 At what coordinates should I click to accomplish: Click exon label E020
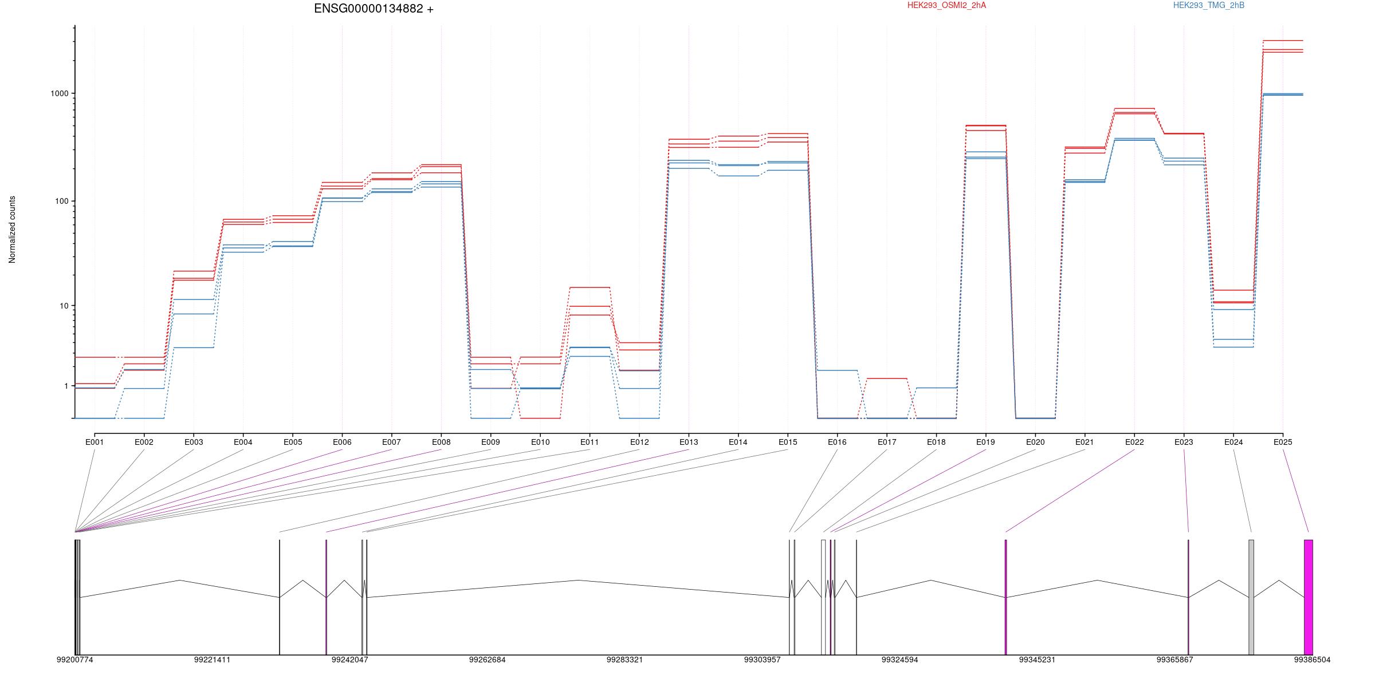(1035, 442)
